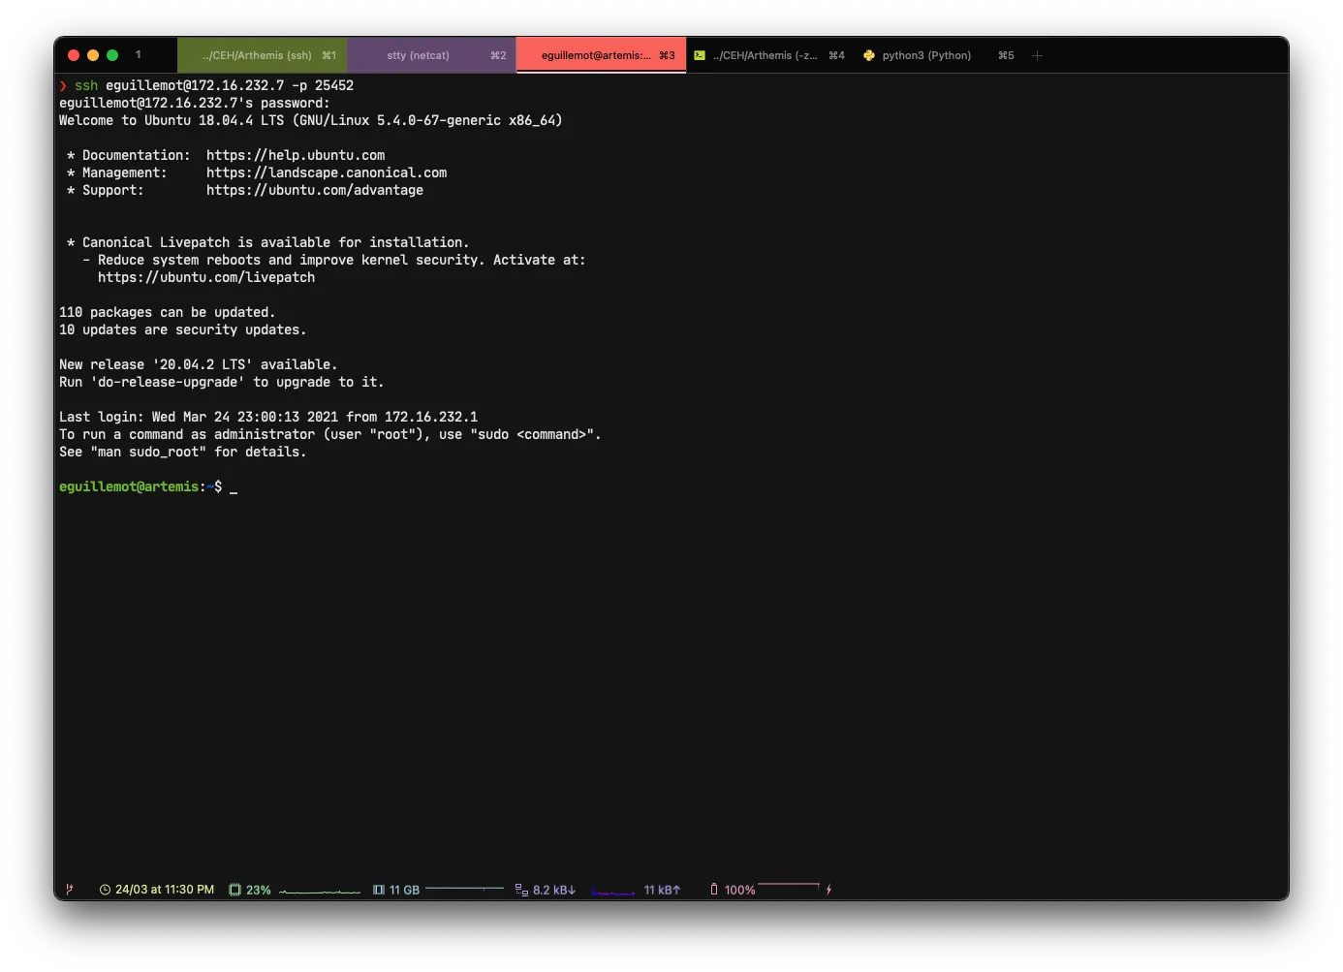Click the yellow minimize window button
Viewport: 1343px width, 972px height.
click(93, 55)
